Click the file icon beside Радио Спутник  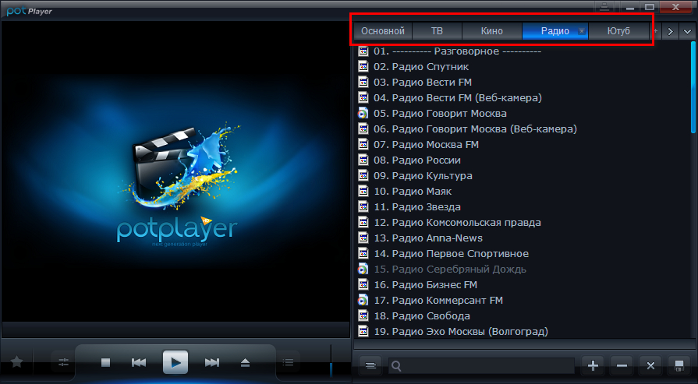(x=363, y=67)
